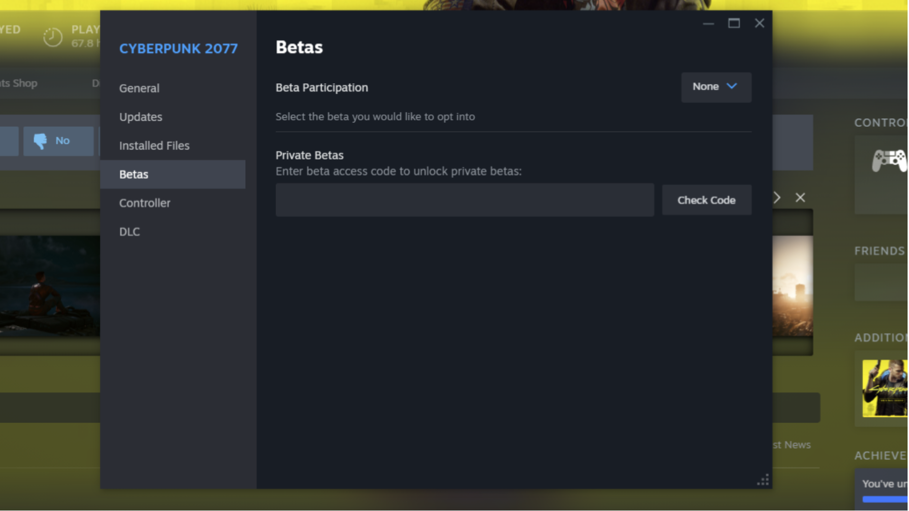The width and height of the screenshot is (909, 511).
Task: Click the play time clock icon
Action: coord(53,37)
